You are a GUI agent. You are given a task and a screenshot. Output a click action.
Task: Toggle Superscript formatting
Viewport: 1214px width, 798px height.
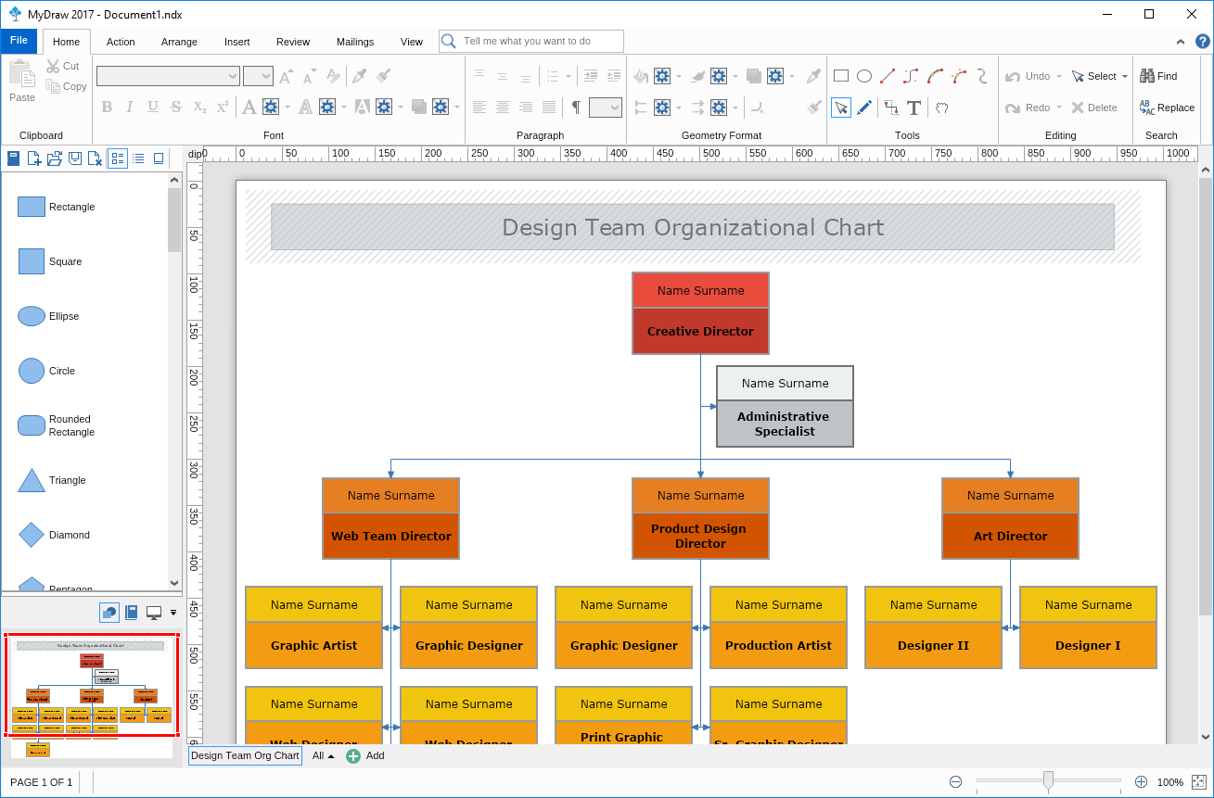pos(223,108)
